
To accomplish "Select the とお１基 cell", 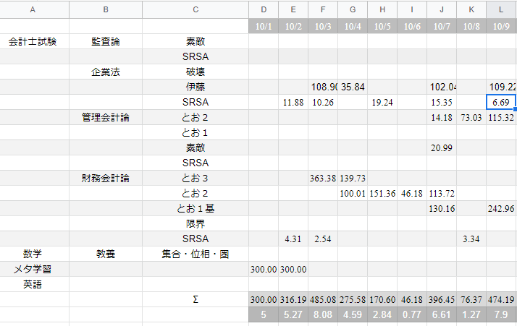I will [x=196, y=208].
